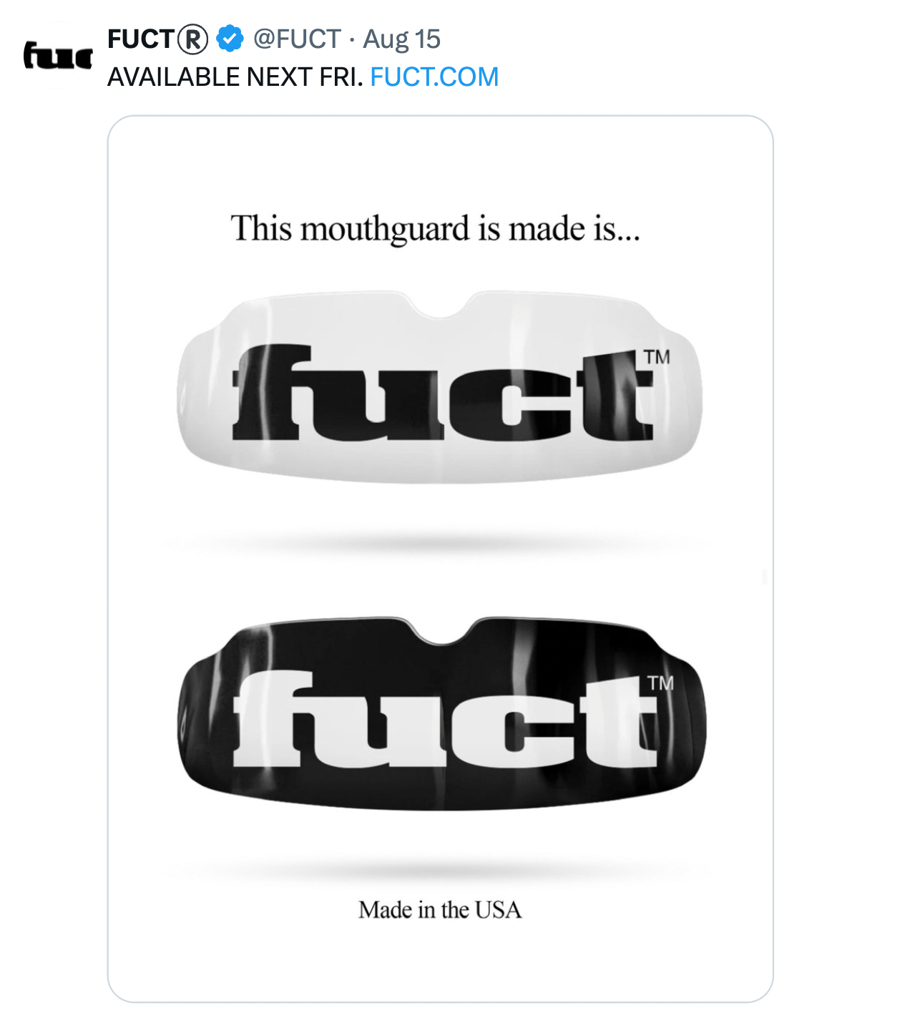Image resolution: width=920 pixels, height=1023 pixels.
Task: Click the shadow beneath the black mouthguard
Action: pos(440,871)
